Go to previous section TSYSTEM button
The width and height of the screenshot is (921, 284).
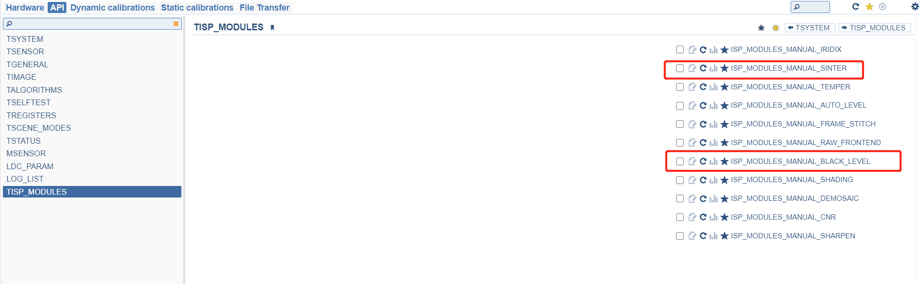click(x=809, y=28)
